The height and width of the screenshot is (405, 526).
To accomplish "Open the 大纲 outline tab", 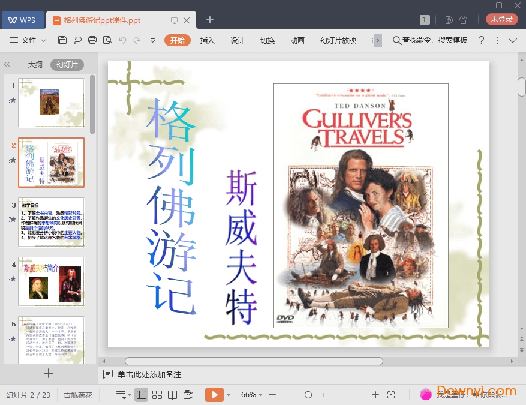I will coord(34,64).
